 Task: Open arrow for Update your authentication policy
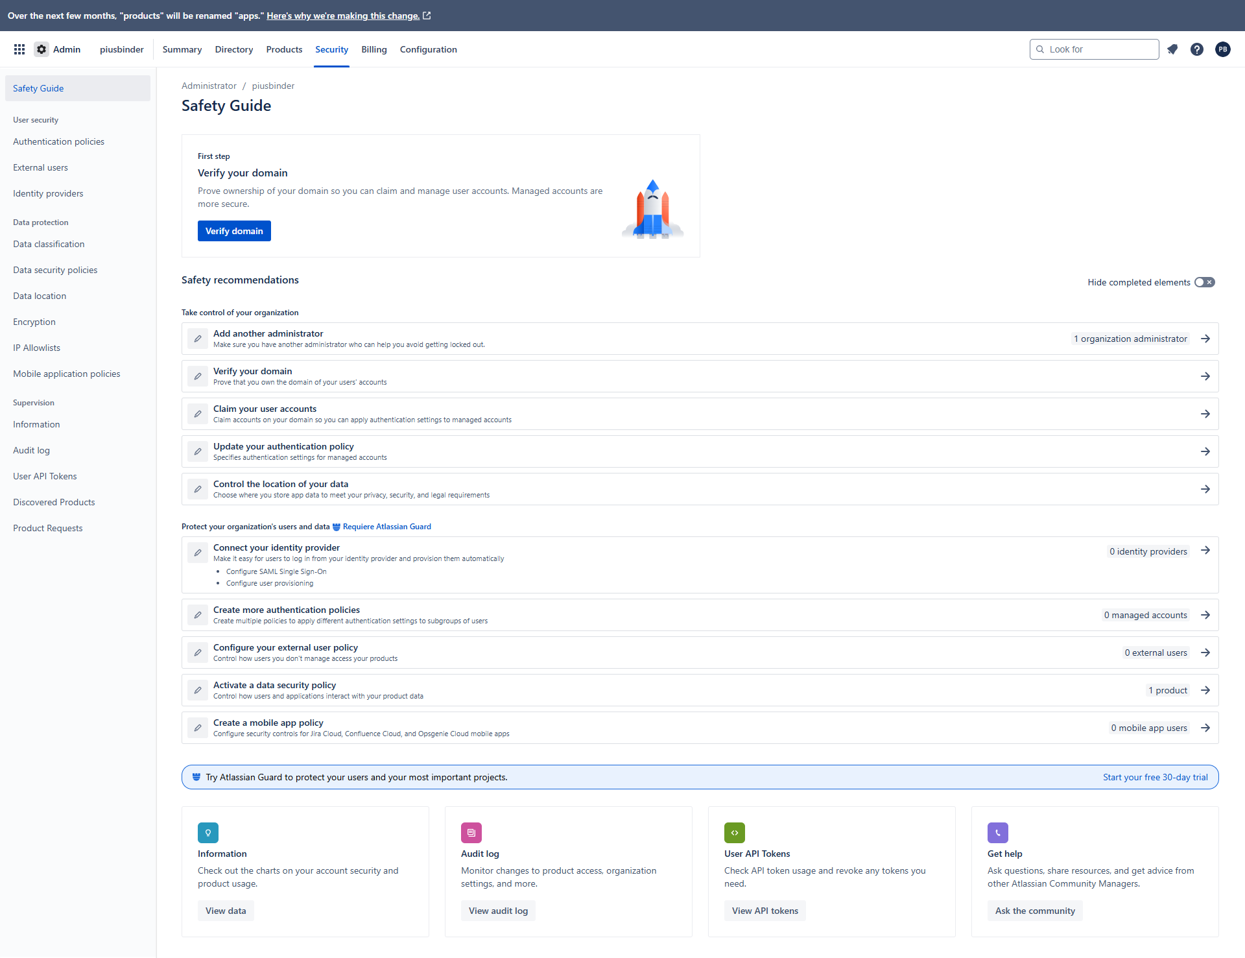click(1205, 451)
